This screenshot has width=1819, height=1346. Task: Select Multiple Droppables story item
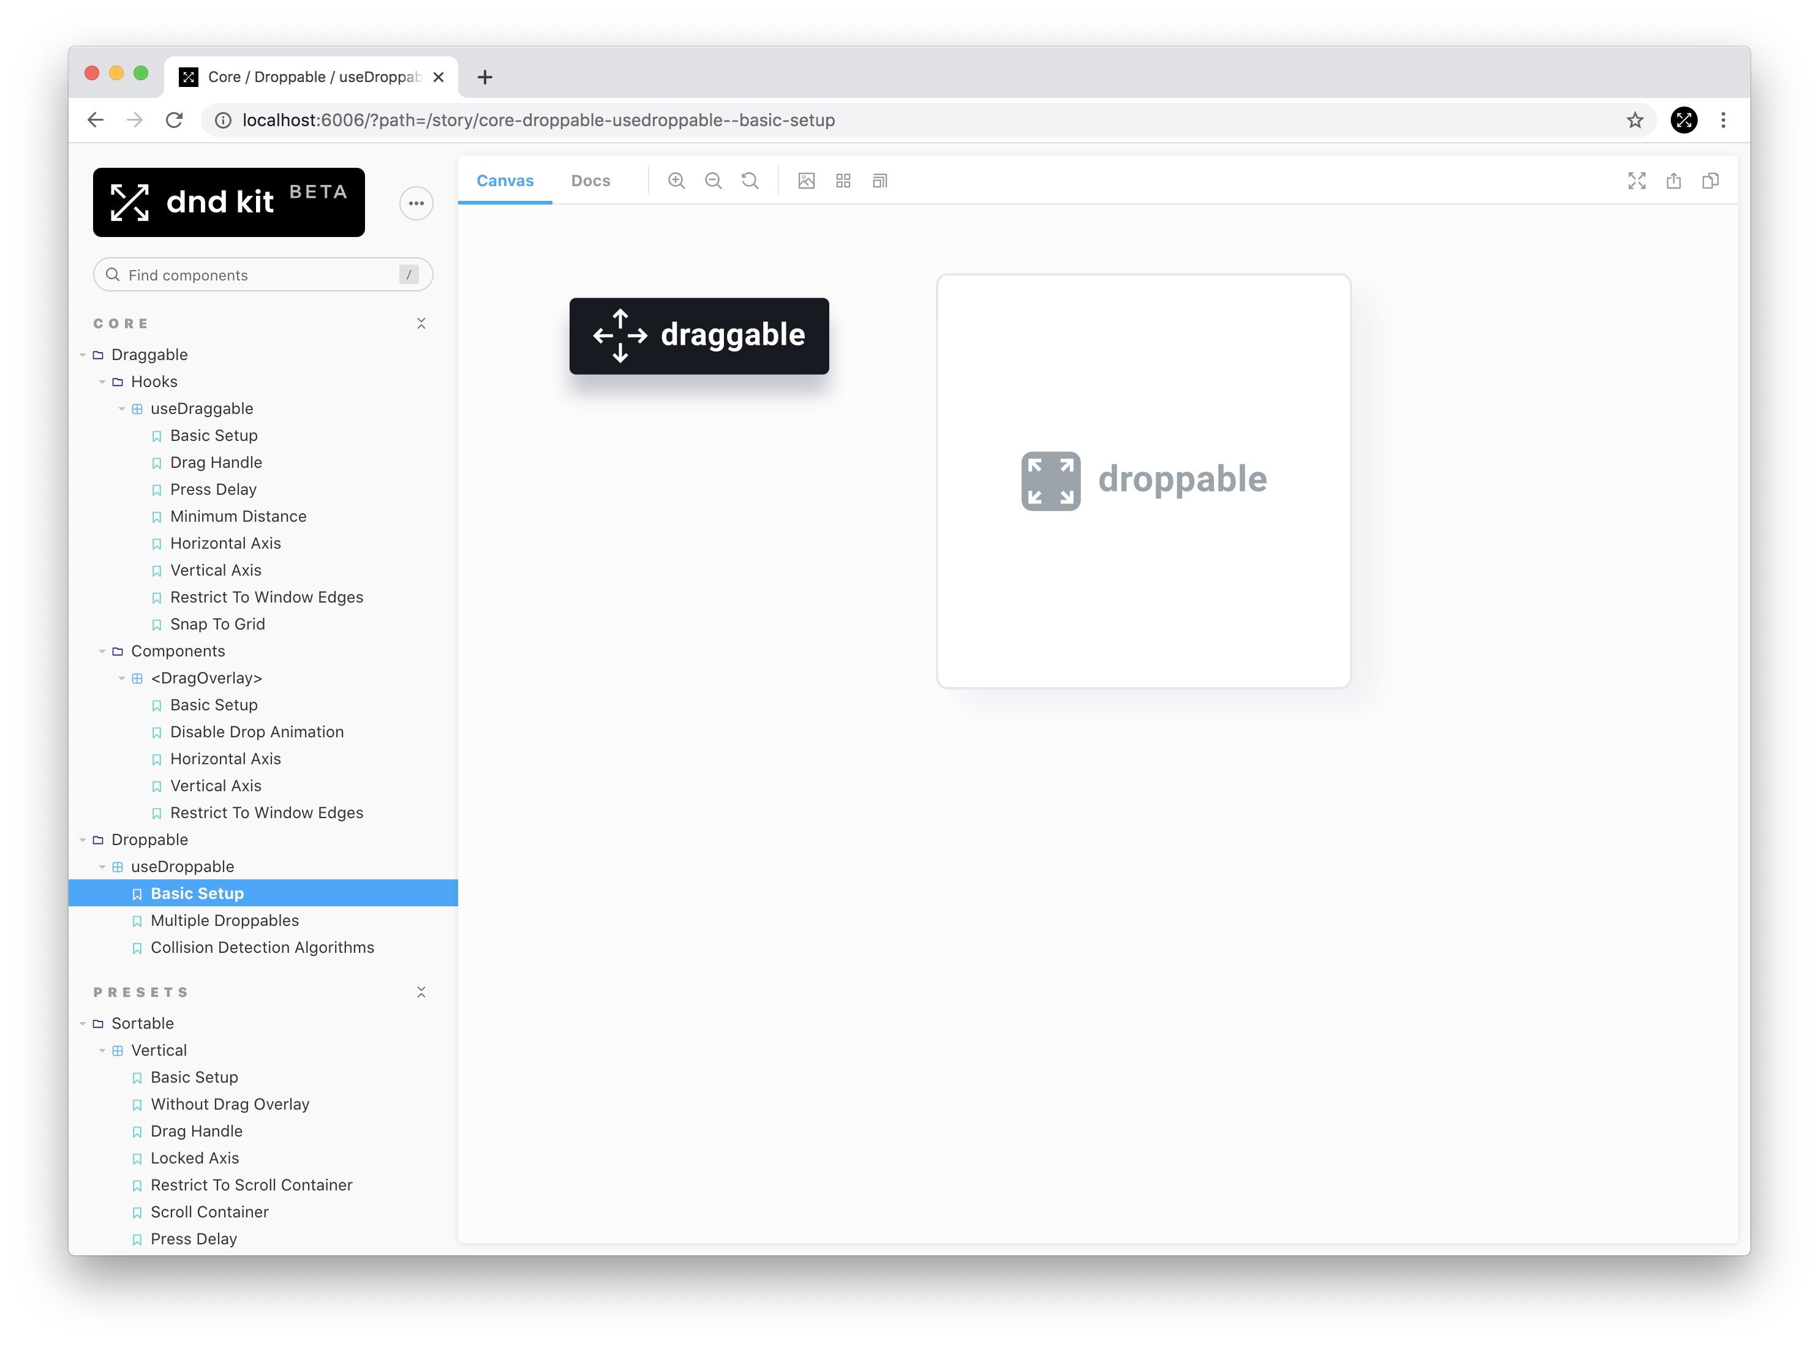[x=226, y=920]
